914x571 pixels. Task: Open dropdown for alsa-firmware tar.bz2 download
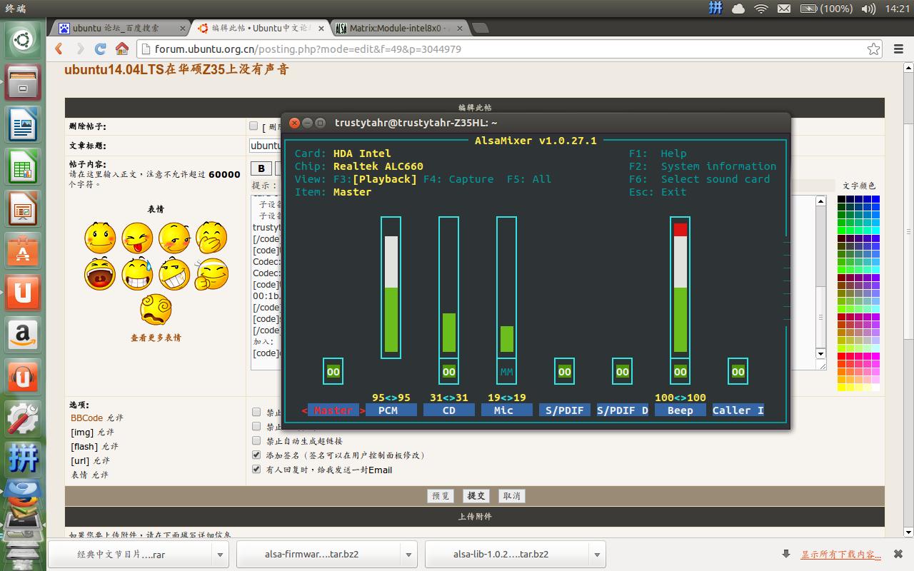(x=408, y=554)
